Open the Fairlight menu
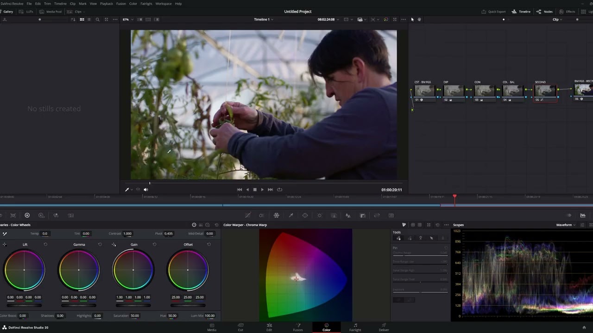This screenshot has width=593, height=333. point(146,3)
